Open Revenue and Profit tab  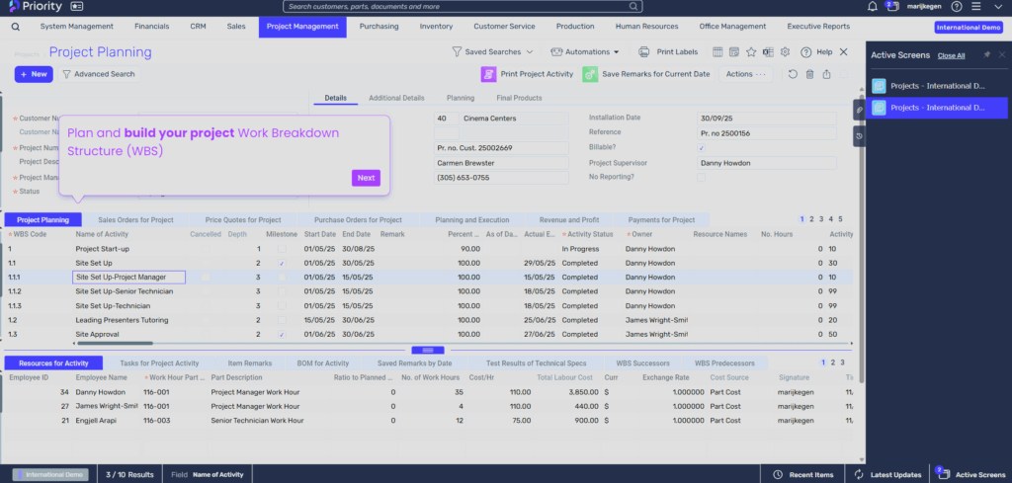click(x=569, y=220)
